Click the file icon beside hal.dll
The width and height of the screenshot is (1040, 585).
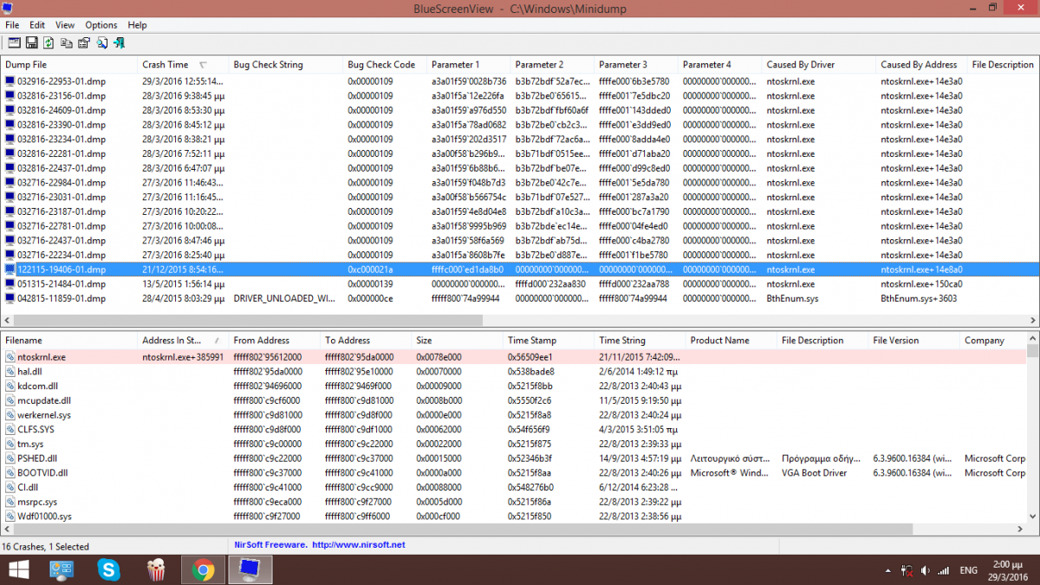point(10,371)
